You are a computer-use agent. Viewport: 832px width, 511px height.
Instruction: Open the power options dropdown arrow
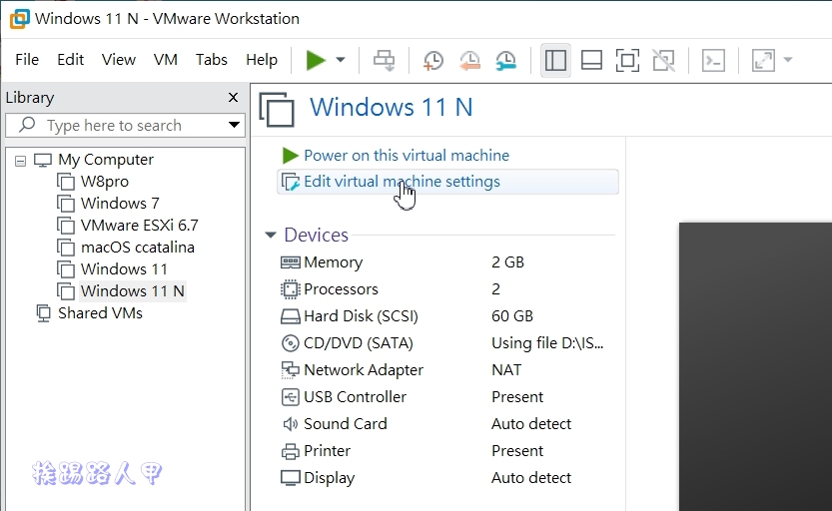coord(341,60)
